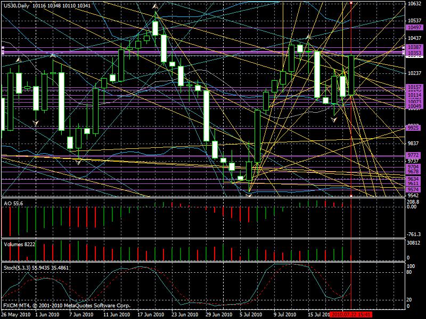Click the 20 level on the Stochastic scale
Image resolution: width=426 pixels, height=319 pixels.
click(x=409, y=300)
